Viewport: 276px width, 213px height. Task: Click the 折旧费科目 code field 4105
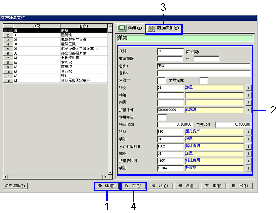pyautogui.click(x=170, y=161)
